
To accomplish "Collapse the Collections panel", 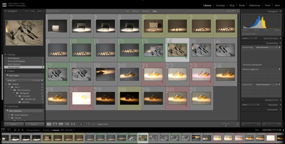I will (x=5, y=107).
